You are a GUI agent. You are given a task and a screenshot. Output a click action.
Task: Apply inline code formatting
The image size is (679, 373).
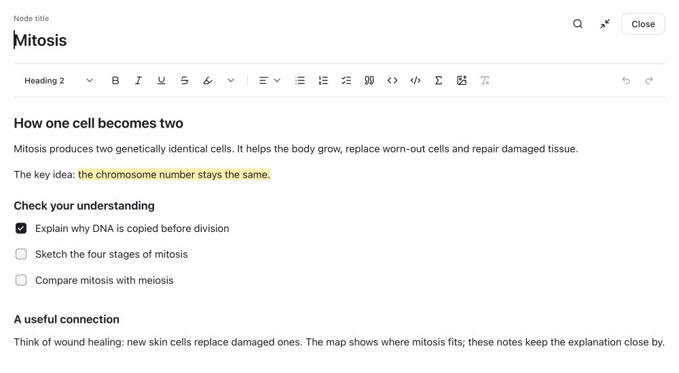392,81
